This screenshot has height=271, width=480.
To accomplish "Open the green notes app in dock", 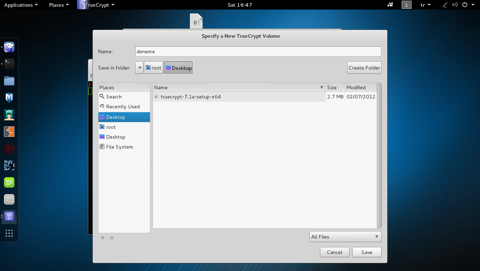I will tap(9, 182).
